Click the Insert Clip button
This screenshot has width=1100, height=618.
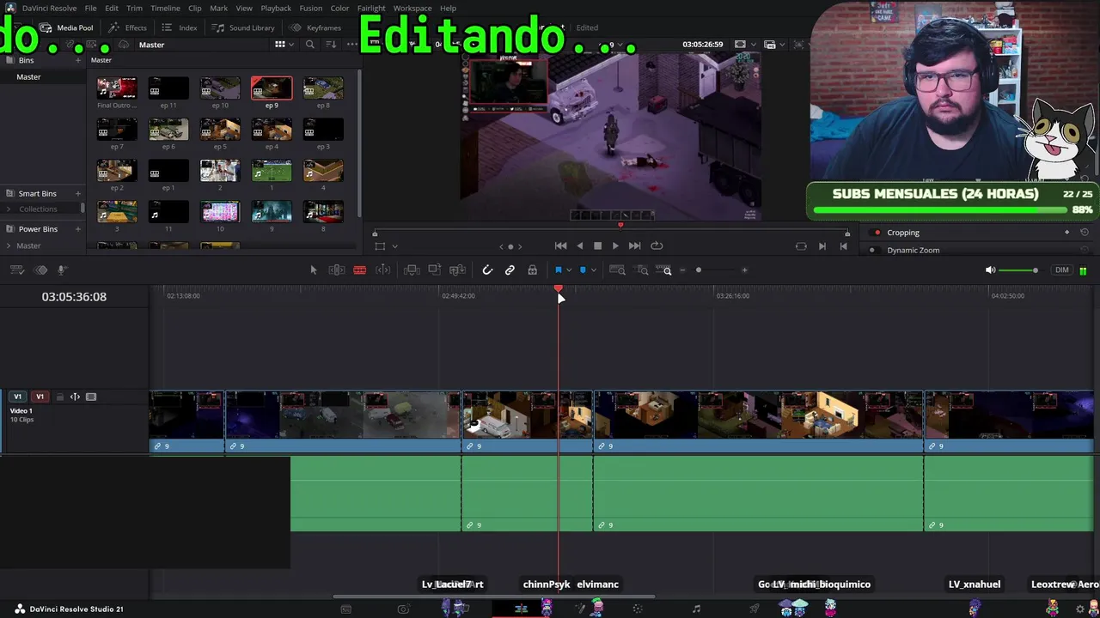[412, 270]
